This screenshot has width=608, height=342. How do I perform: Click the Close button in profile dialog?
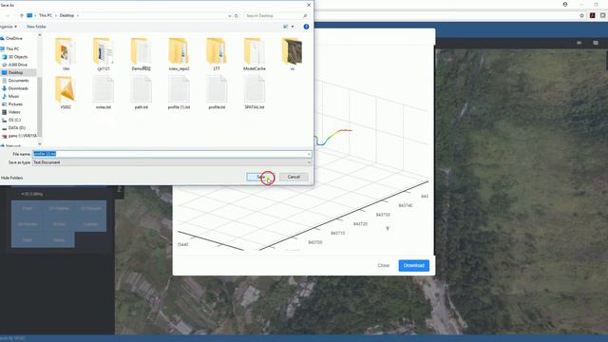(383, 266)
